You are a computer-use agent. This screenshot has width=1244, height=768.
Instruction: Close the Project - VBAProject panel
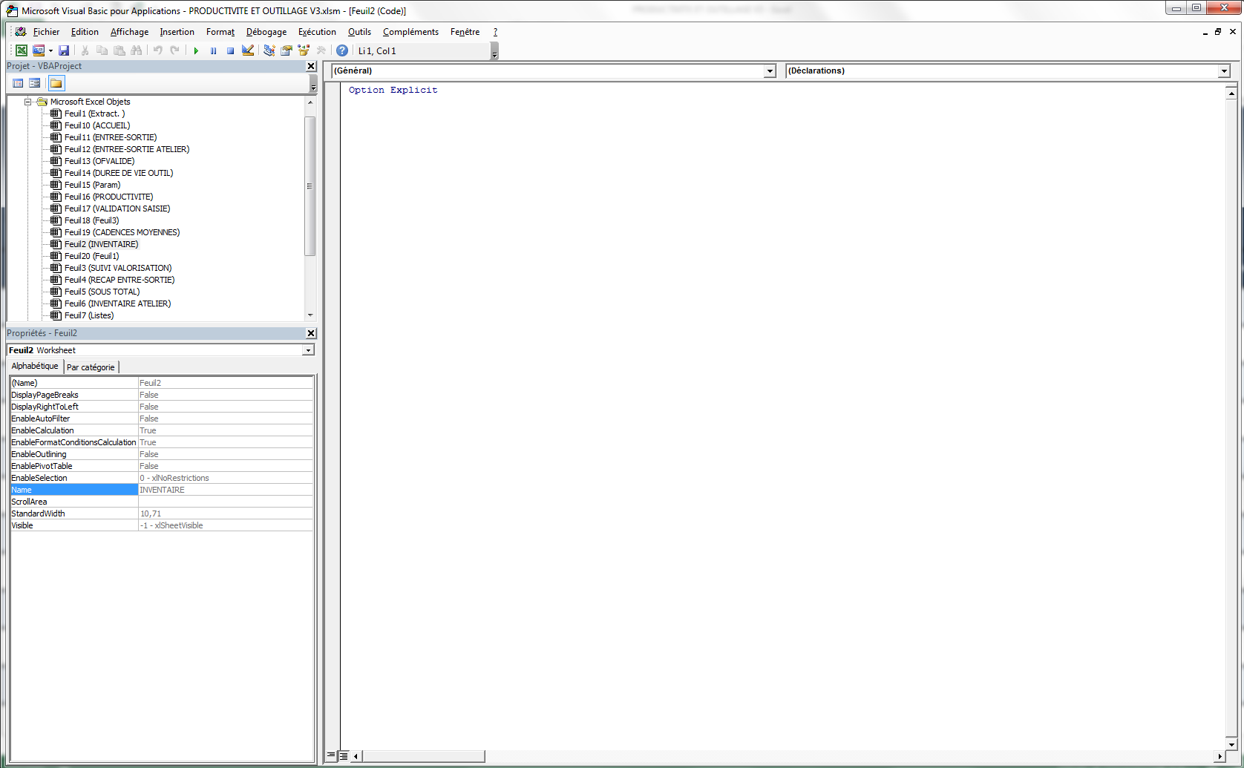pyautogui.click(x=311, y=66)
